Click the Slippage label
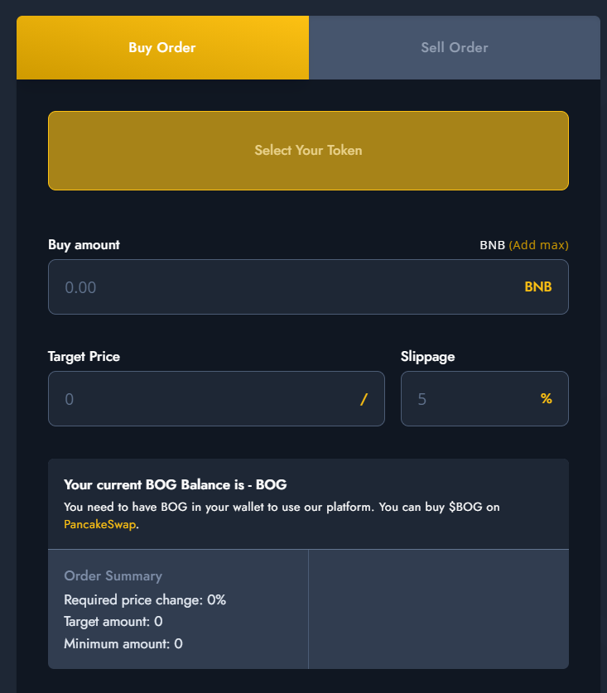This screenshot has height=693, width=607. [x=427, y=357]
